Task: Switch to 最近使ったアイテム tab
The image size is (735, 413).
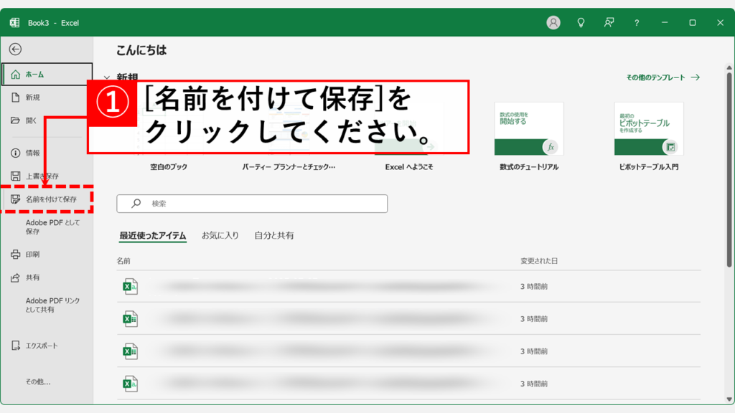Action: coord(153,235)
